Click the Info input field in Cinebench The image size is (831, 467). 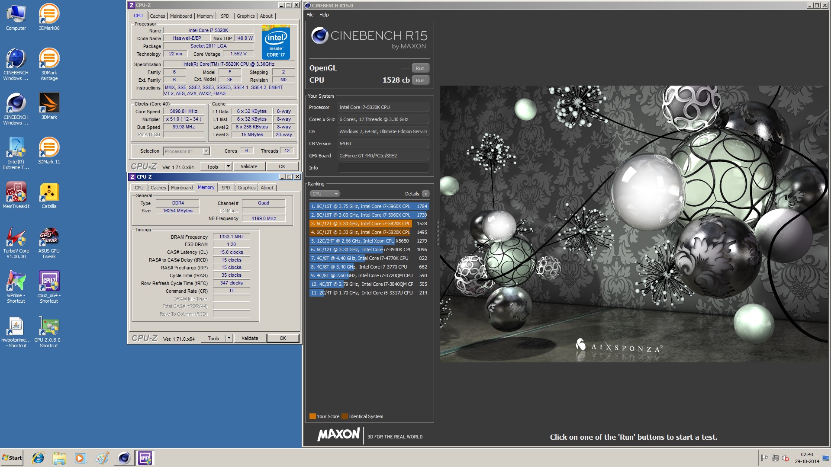coord(383,168)
